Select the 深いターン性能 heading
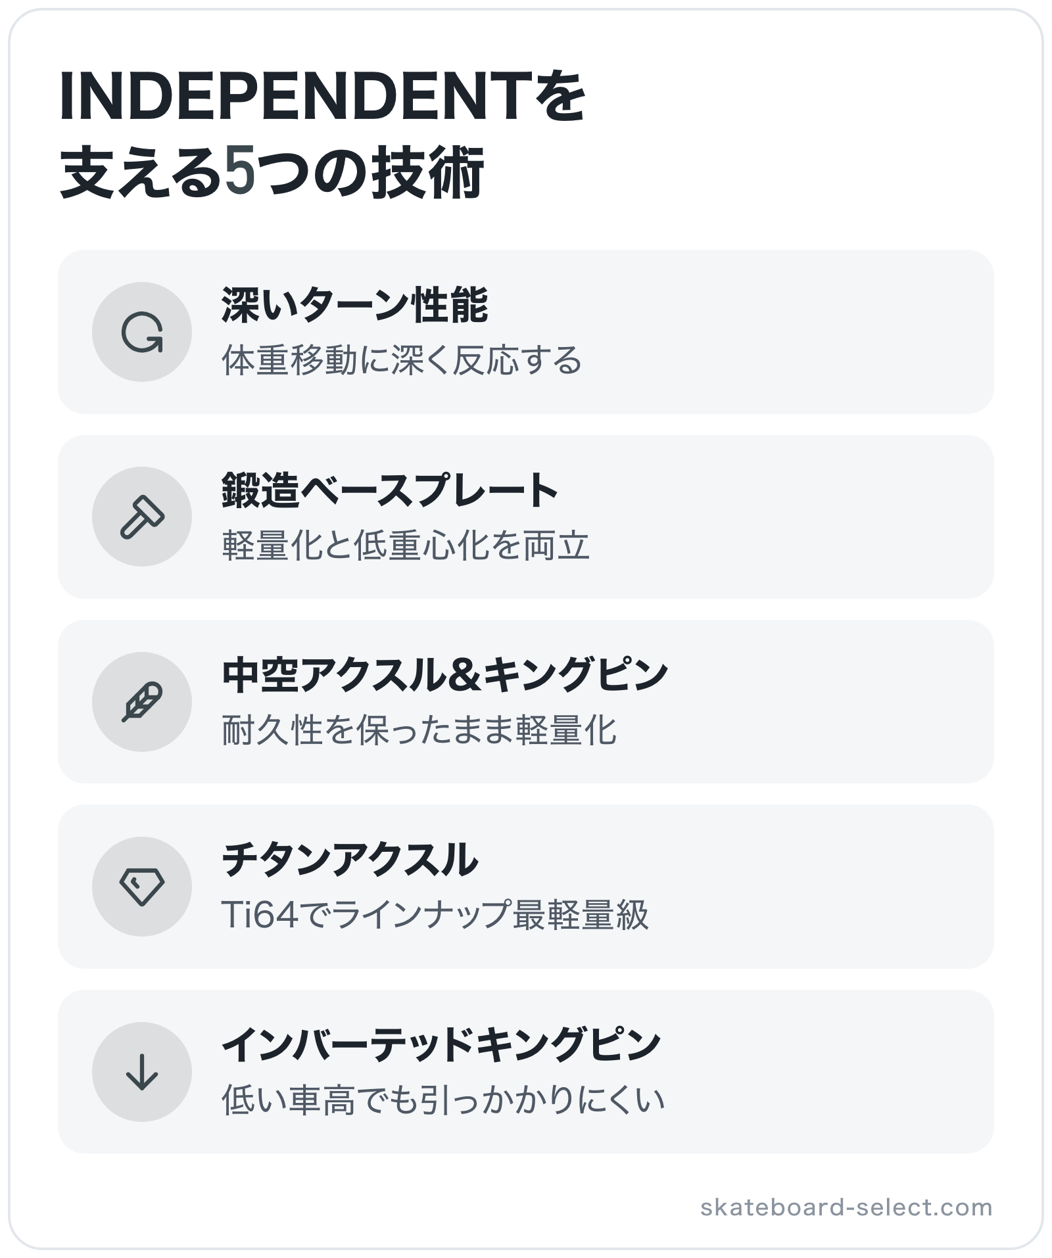Image resolution: width=1052 pixels, height=1258 pixels. pyautogui.click(x=355, y=306)
